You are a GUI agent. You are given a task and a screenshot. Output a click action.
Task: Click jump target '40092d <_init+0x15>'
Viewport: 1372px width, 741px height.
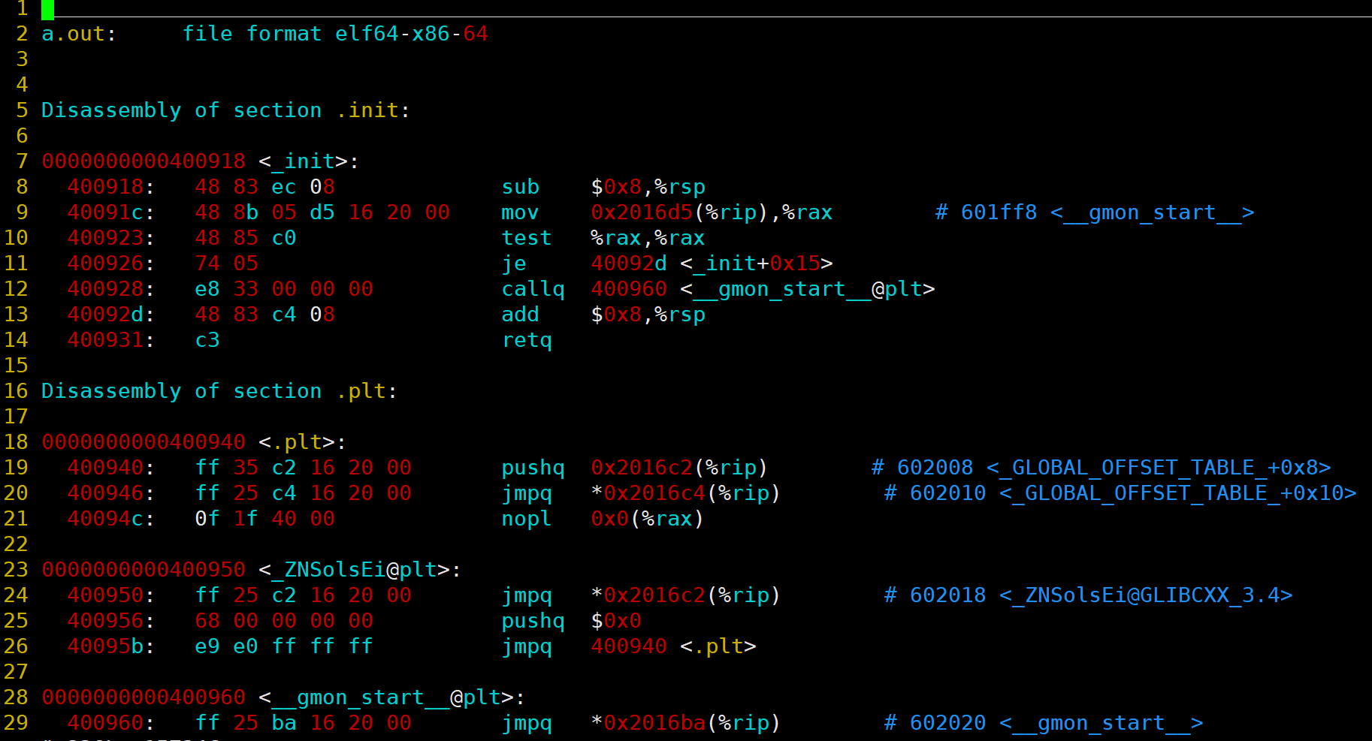point(712,264)
